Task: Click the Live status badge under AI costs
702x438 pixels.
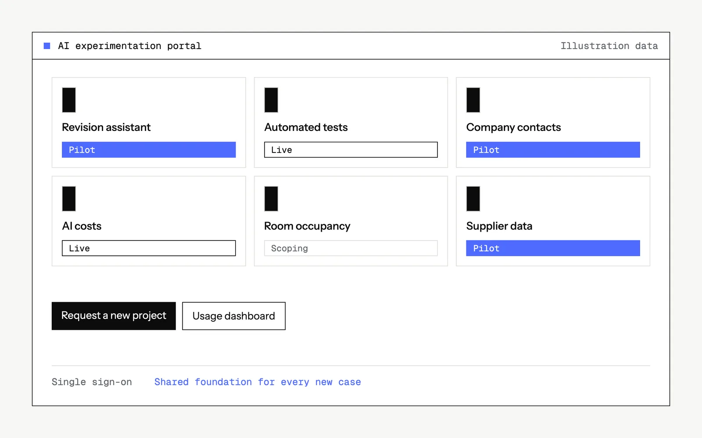Action: tap(149, 248)
